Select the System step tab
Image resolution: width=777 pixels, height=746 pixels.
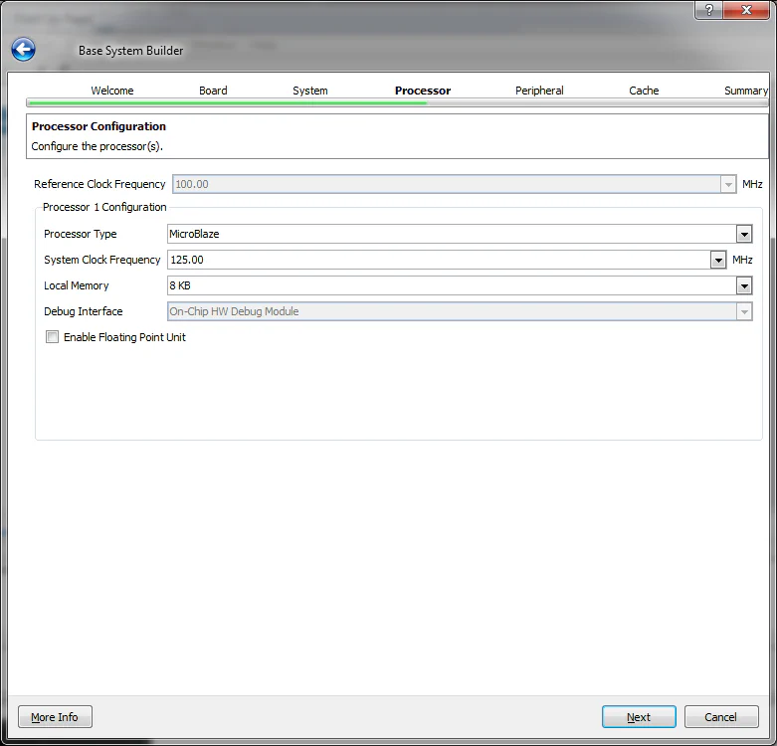[x=310, y=91]
